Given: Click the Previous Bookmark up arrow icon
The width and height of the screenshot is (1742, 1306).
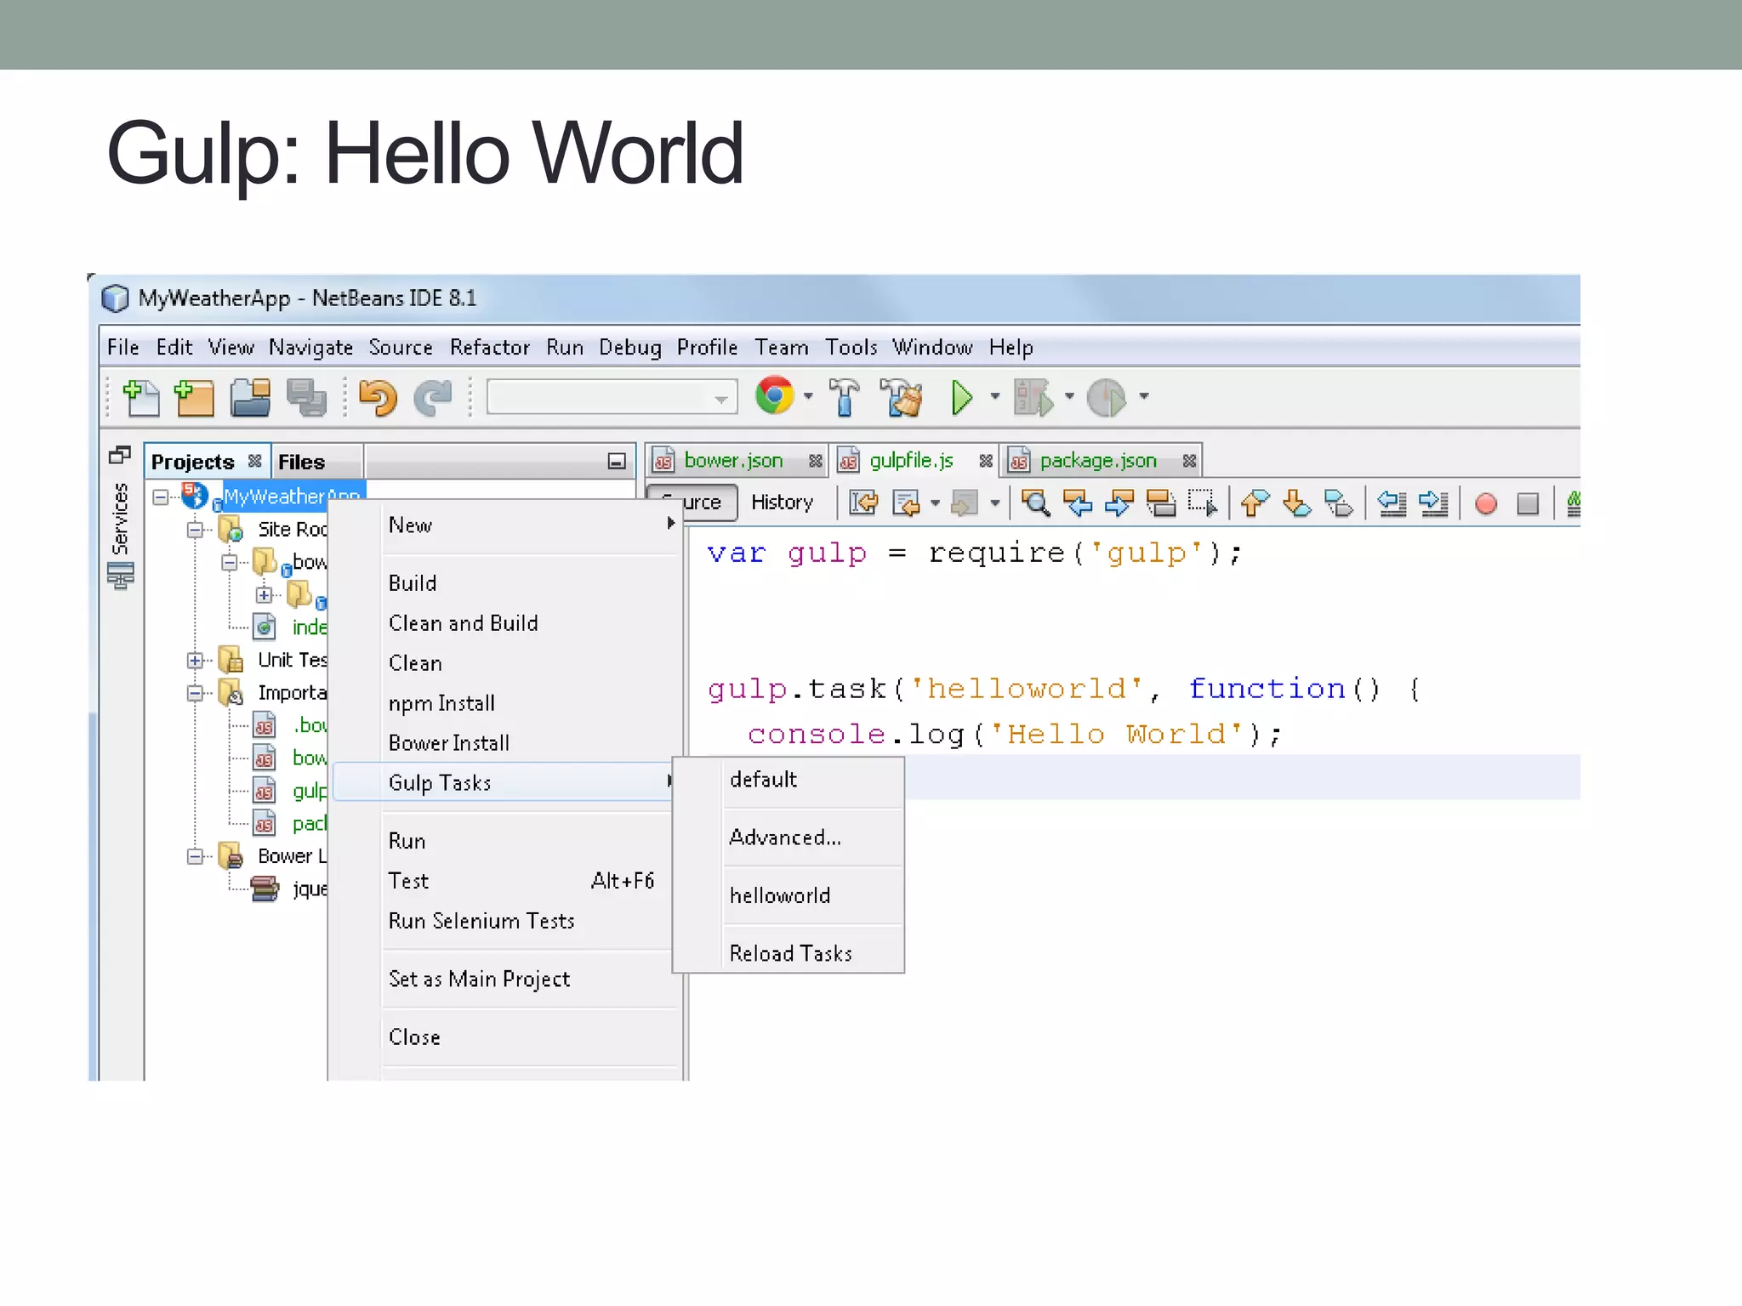Looking at the screenshot, I should coord(1255,503).
